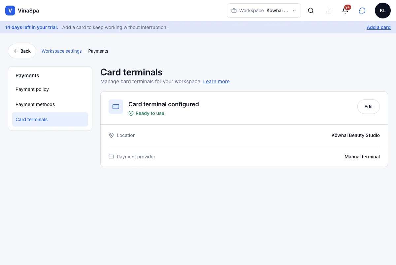Click the Payments sidebar heading
The width and height of the screenshot is (396, 265).
point(27,76)
